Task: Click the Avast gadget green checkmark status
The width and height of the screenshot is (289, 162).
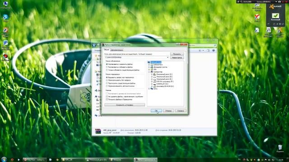Action: [275, 17]
